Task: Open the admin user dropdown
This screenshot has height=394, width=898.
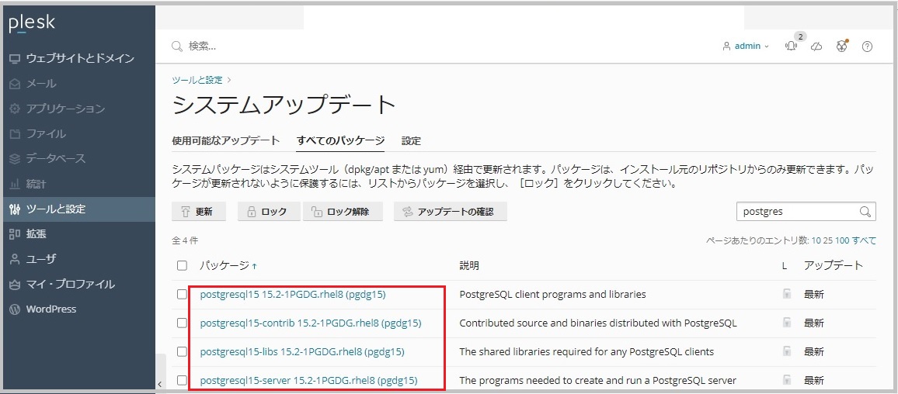Action: point(747,47)
